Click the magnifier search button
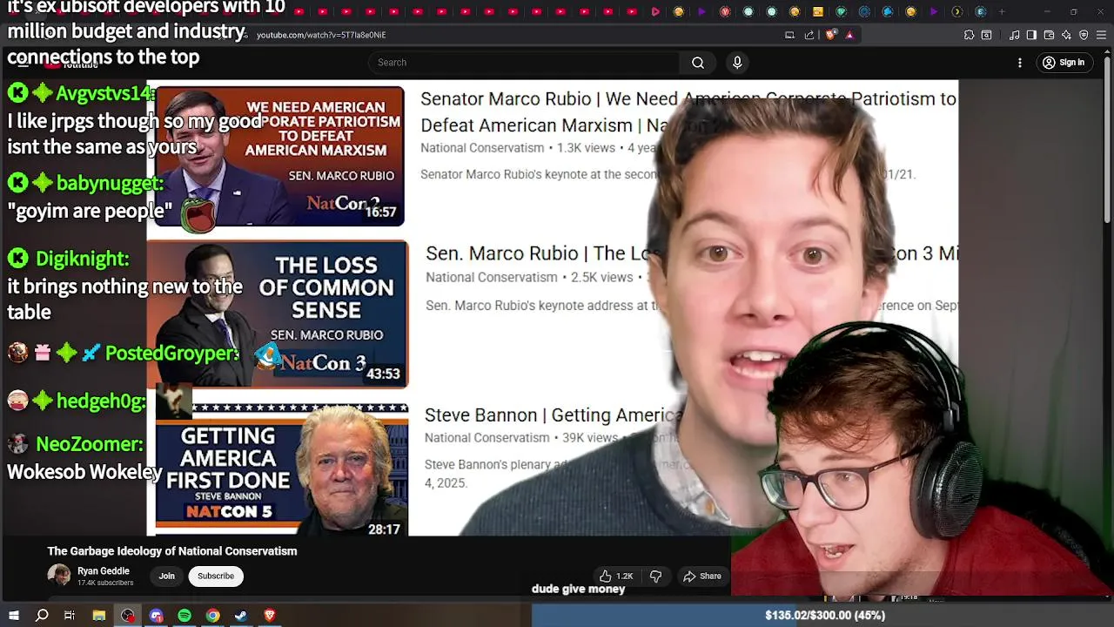The height and width of the screenshot is (627, 1114). point(698,63)
